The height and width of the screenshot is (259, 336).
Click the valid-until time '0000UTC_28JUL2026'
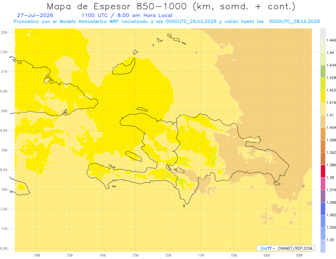[294, 22]
